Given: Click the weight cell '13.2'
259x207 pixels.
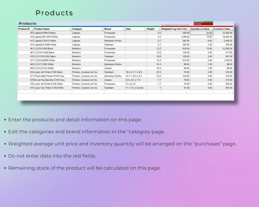Looking at the screenshot, I should click(154, 49).
